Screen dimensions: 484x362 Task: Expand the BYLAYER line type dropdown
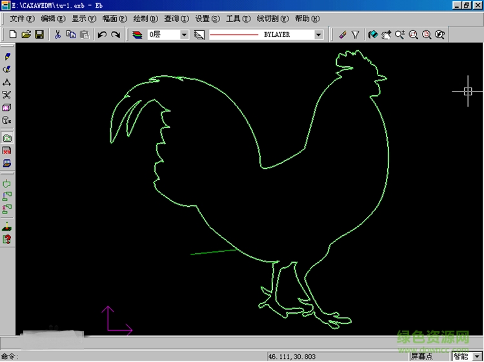[318, 35]
